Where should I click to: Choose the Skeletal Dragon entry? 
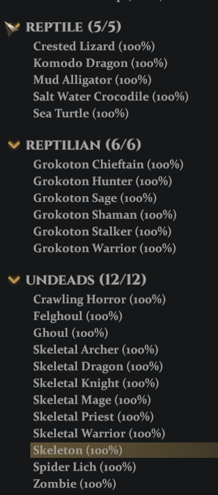(98, 366)
